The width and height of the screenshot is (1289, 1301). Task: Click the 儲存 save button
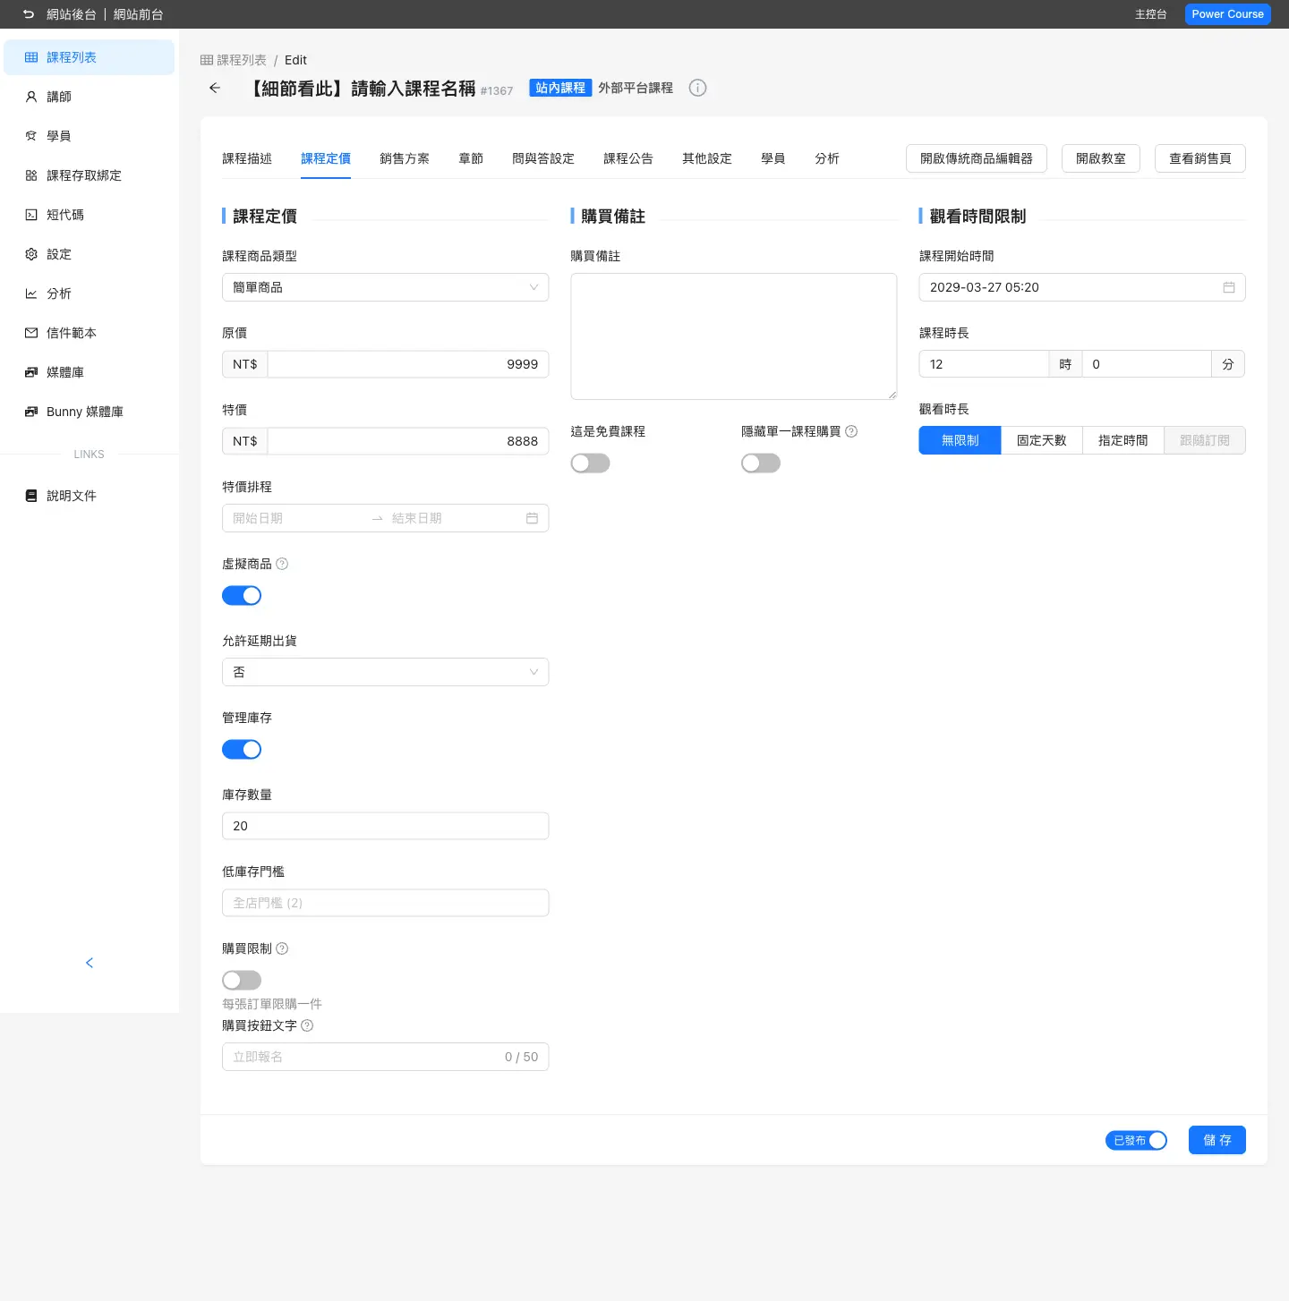[1217, 1140]
